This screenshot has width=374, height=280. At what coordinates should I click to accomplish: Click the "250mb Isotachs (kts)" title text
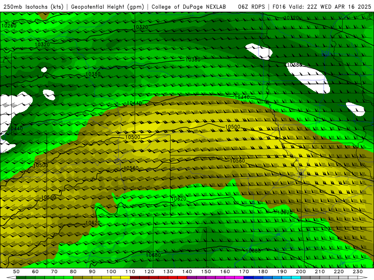click(x=33, y=7)
